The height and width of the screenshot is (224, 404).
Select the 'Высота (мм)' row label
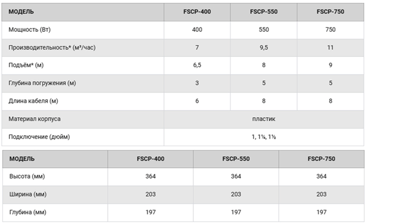27,177
